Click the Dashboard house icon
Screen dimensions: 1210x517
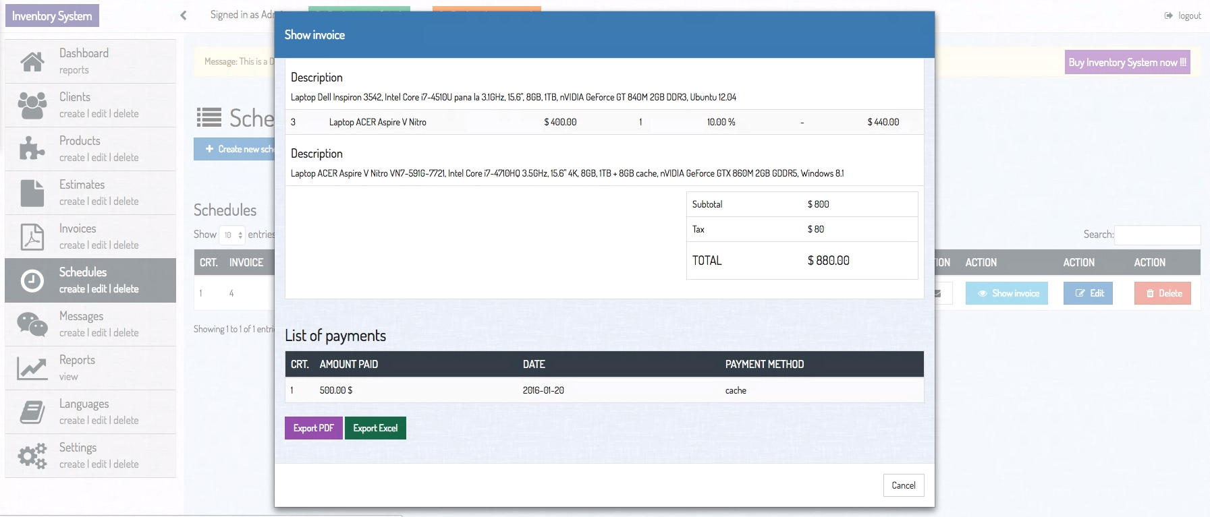(x=32, y=61)
